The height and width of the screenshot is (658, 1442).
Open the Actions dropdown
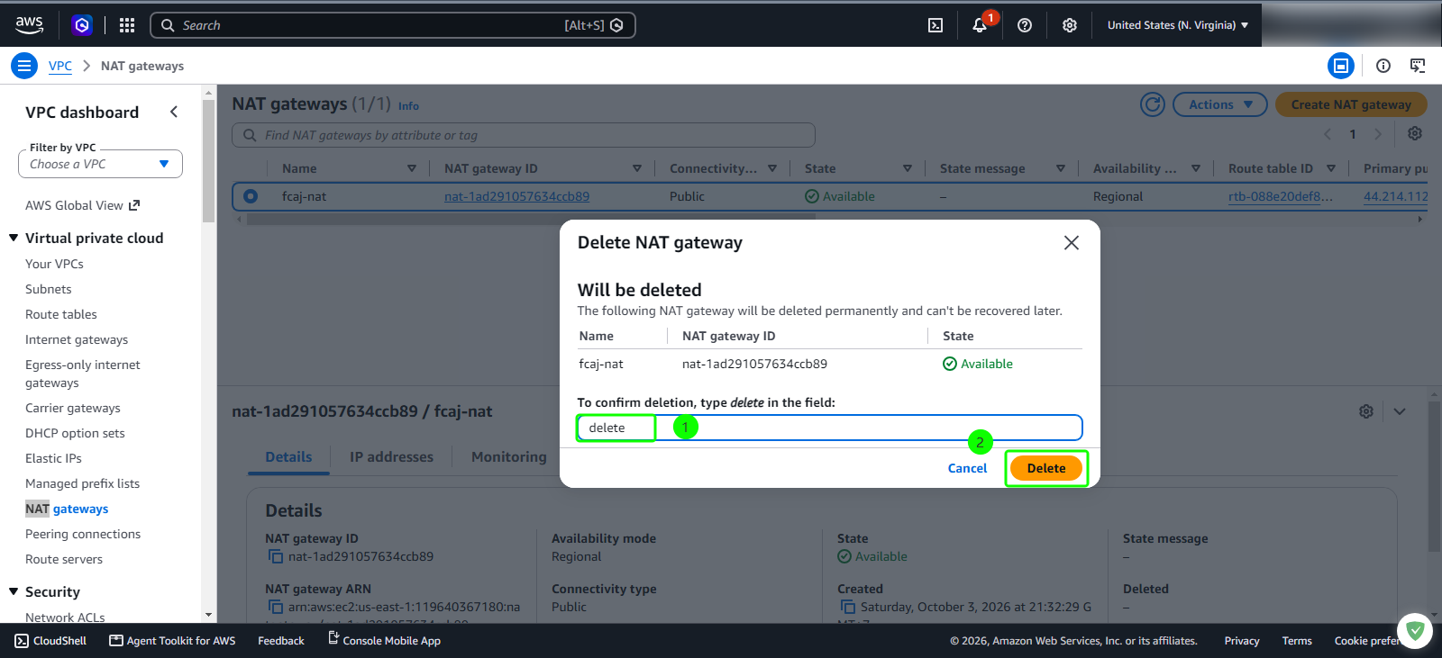coord(1220,104)
